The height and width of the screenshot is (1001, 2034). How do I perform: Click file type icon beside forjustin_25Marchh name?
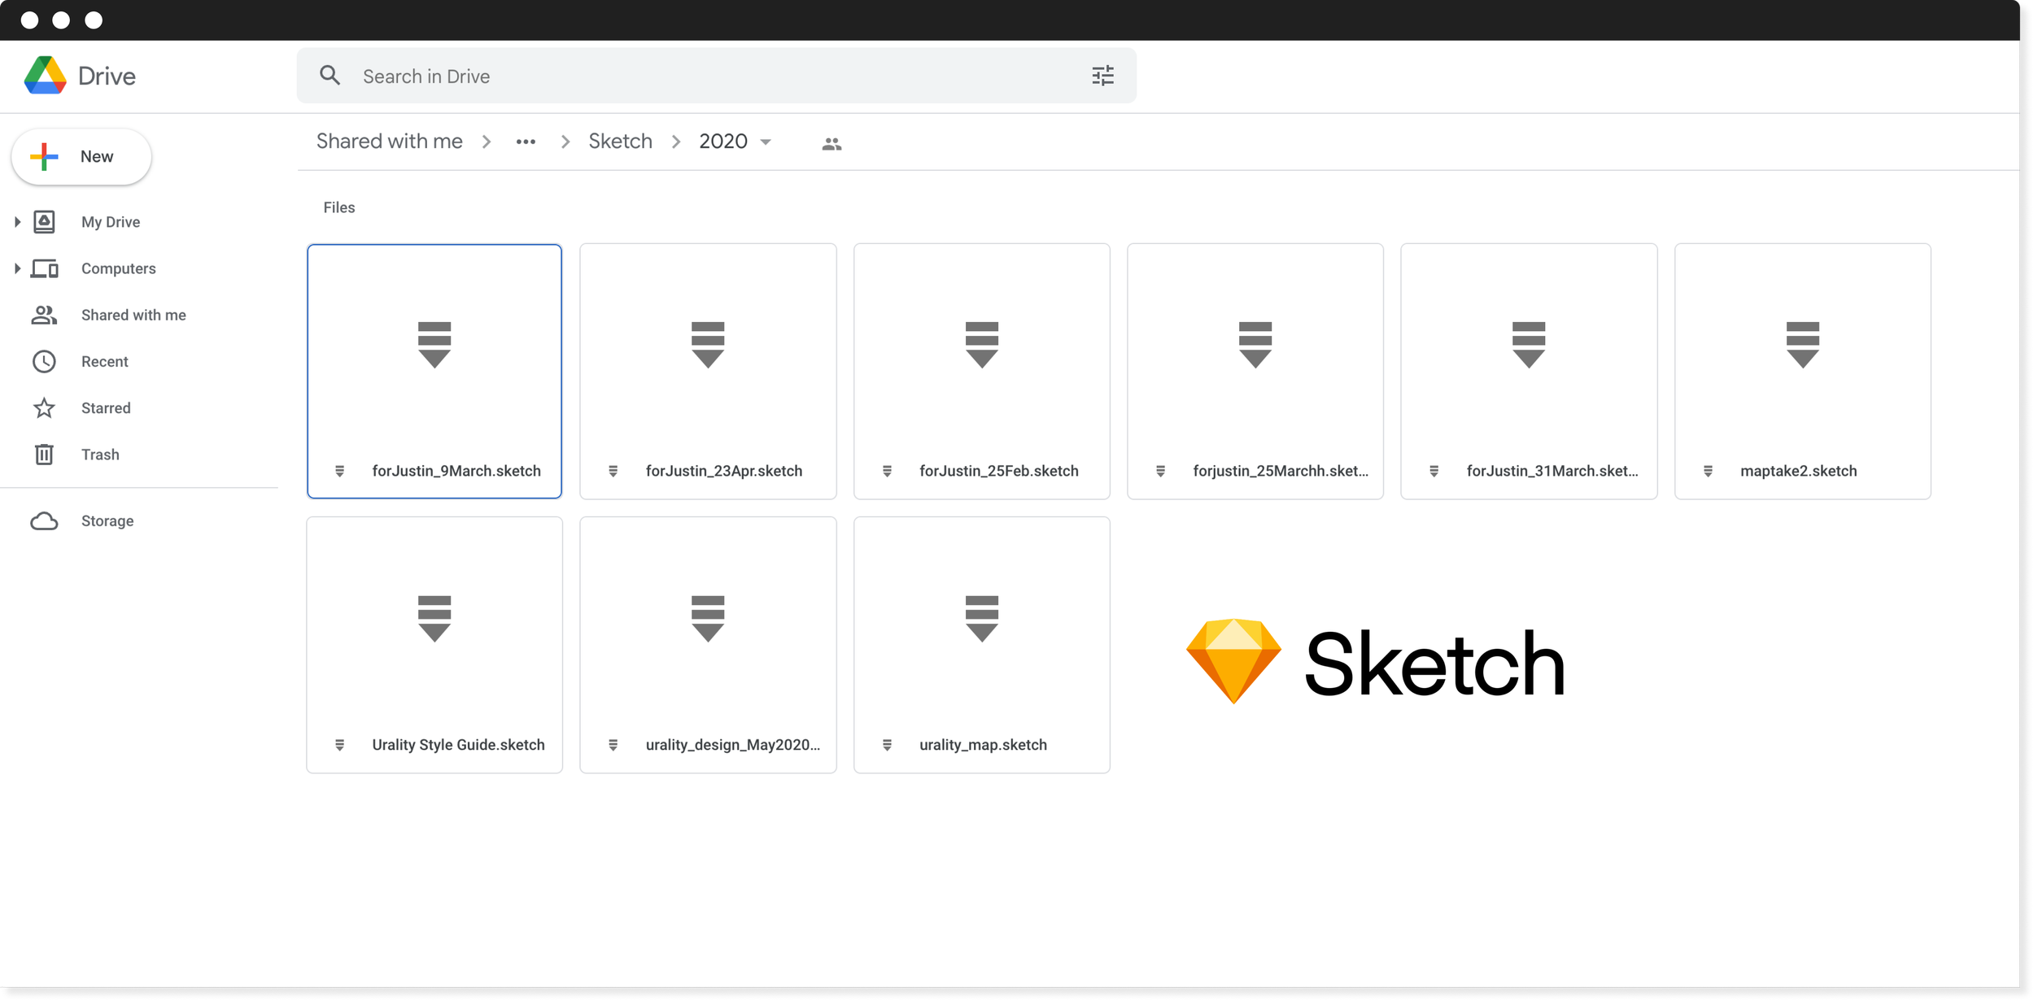pos(1161,471)
